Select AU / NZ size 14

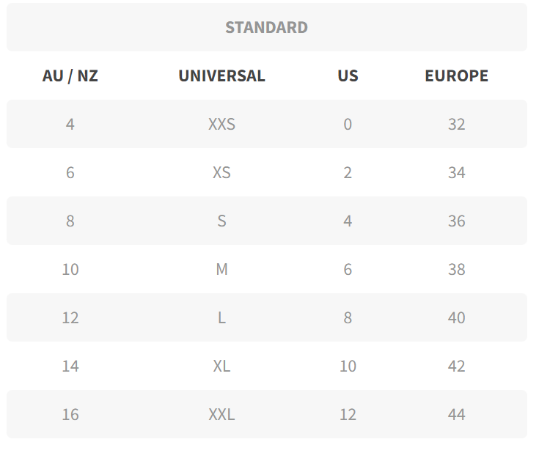[x=70, y=366]
